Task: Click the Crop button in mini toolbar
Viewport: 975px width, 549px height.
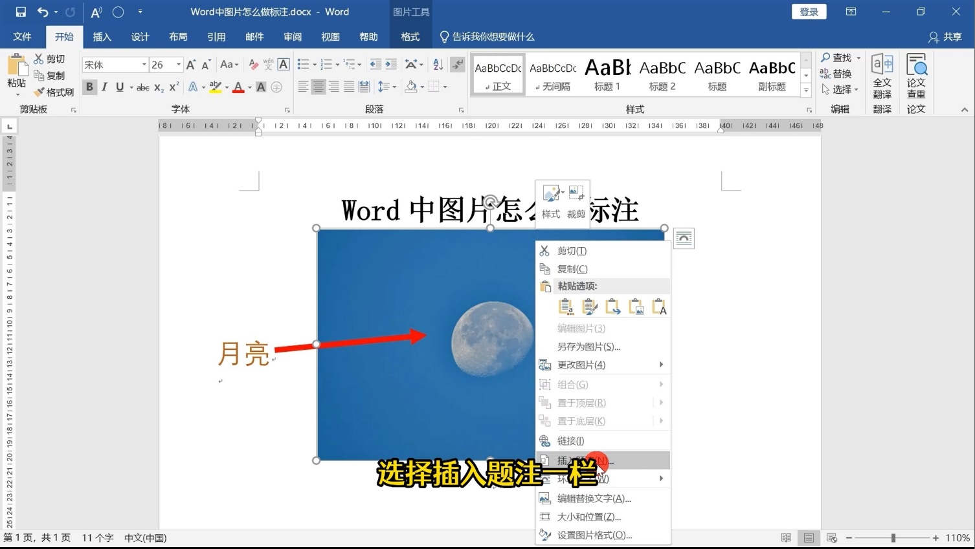Action: click(576, 203)
